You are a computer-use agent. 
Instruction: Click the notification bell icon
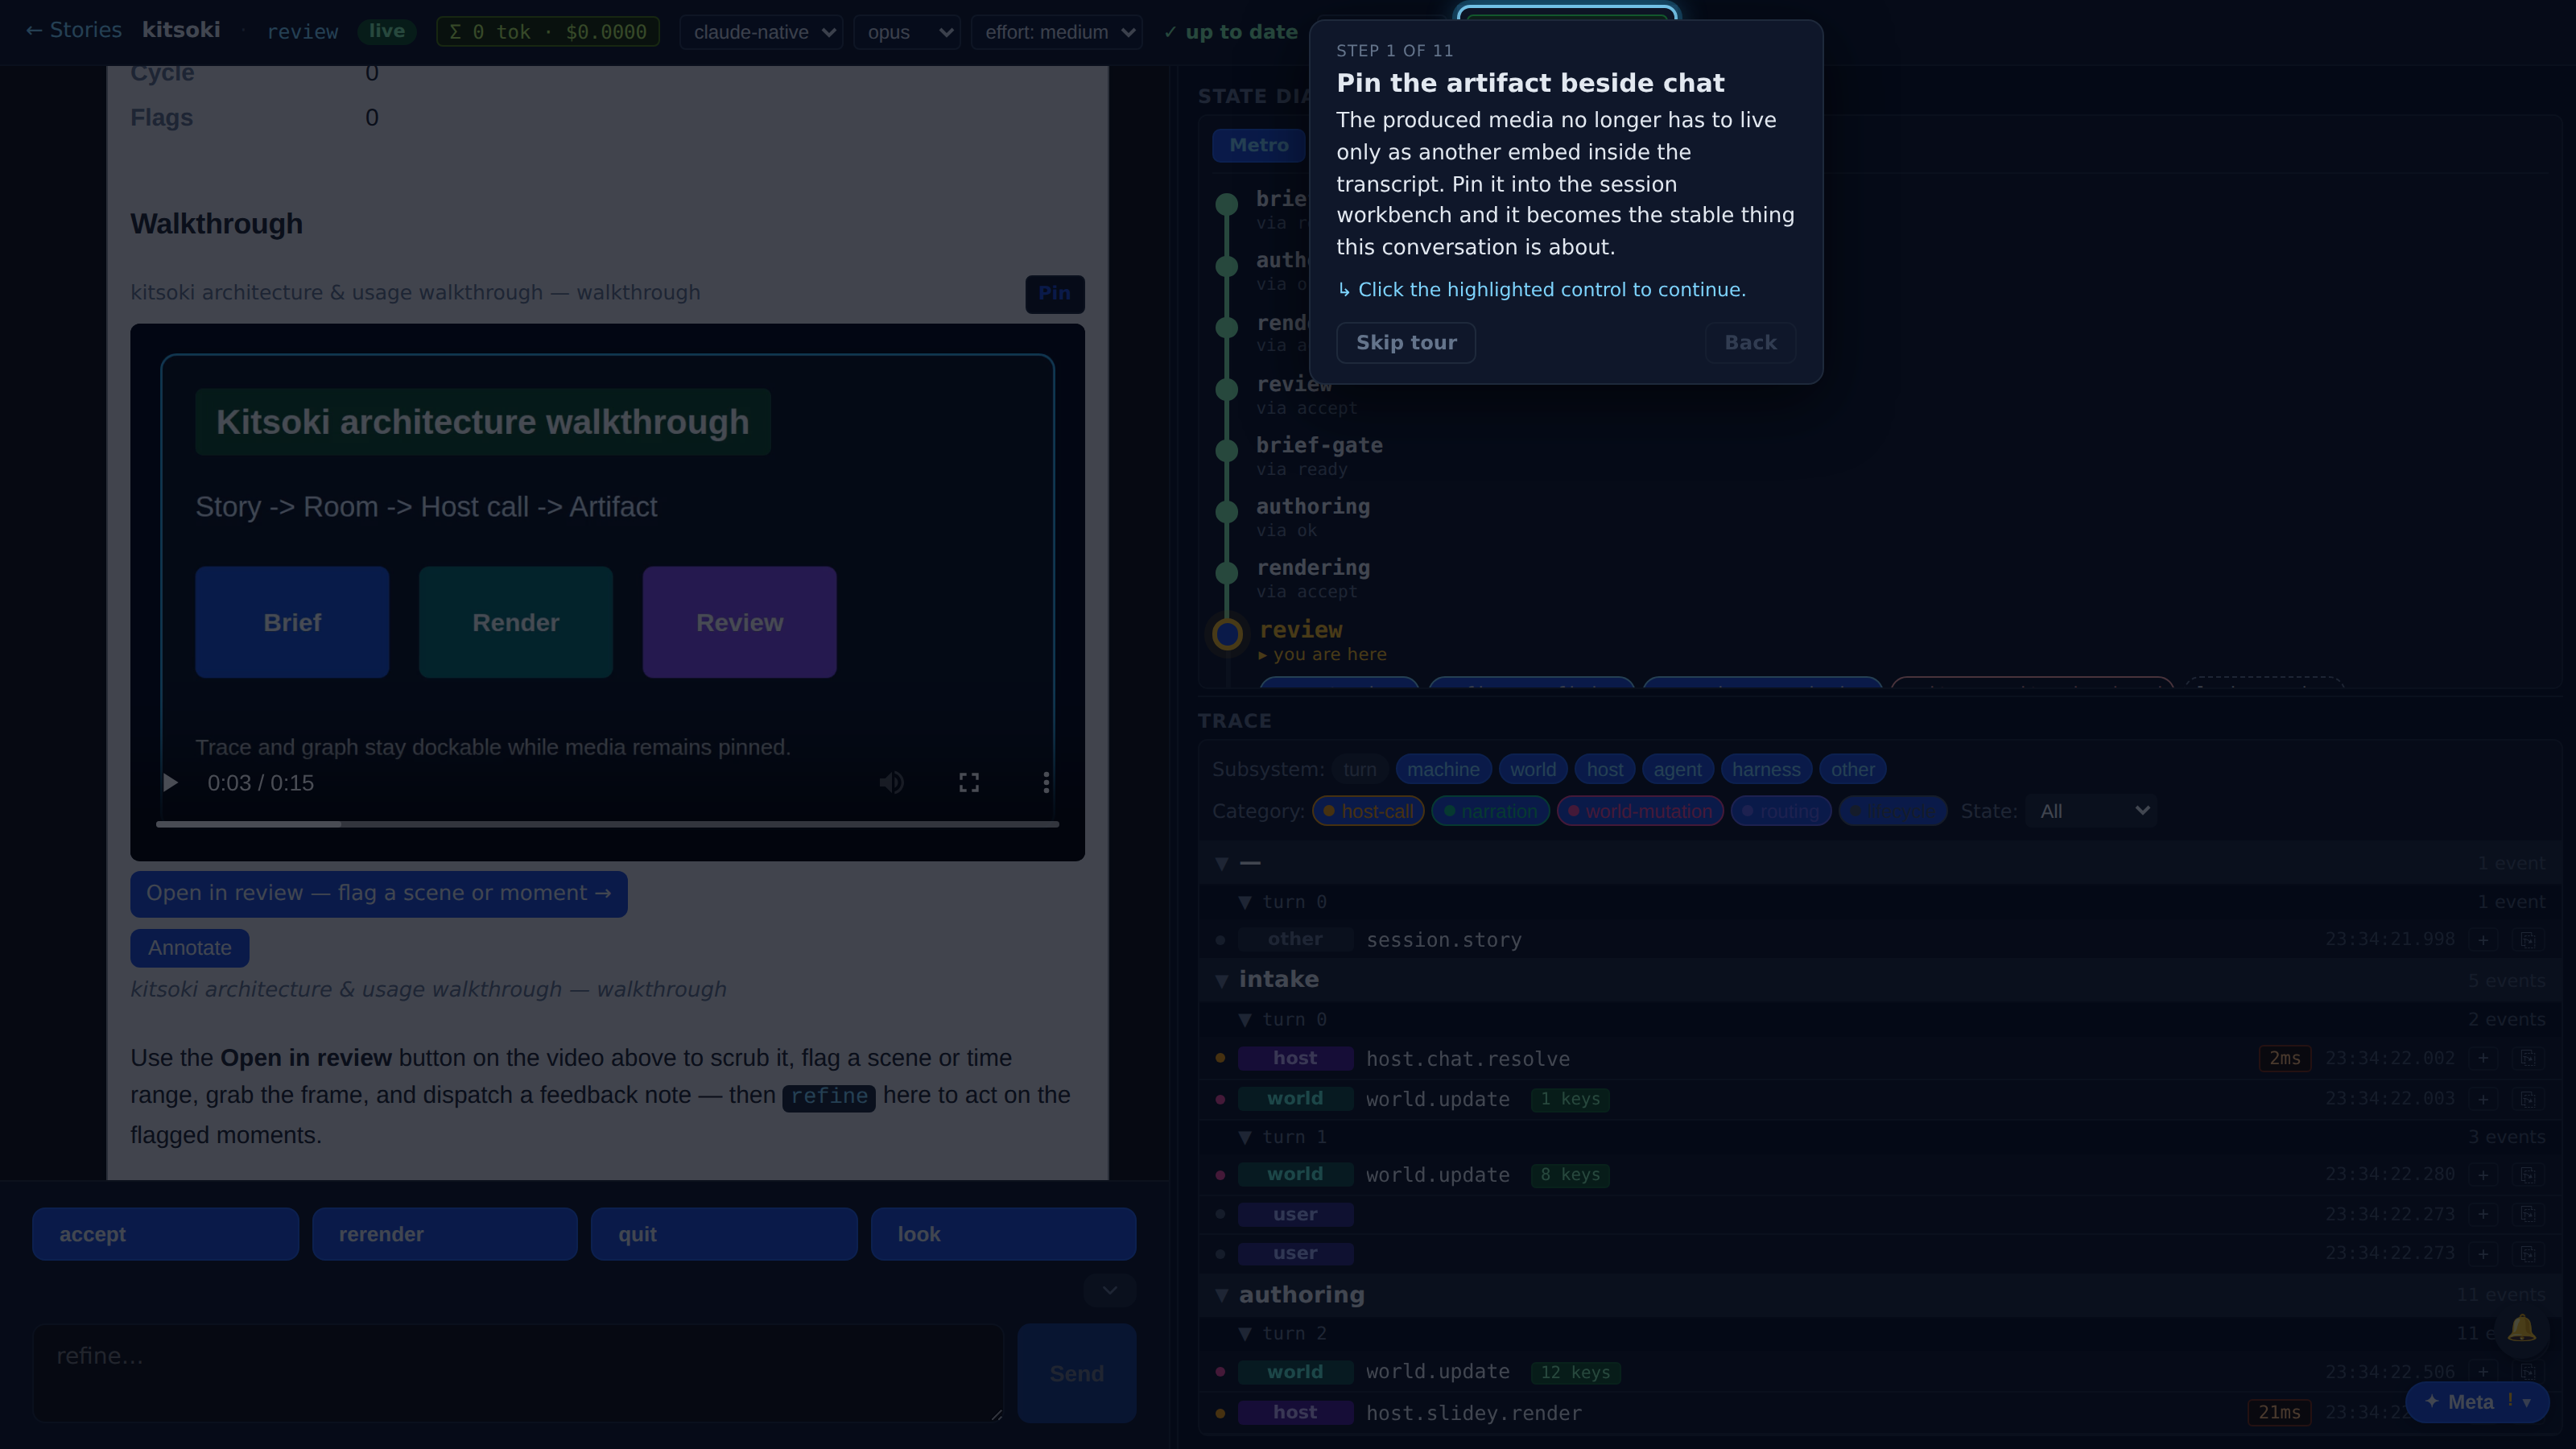(2521, 1328)
